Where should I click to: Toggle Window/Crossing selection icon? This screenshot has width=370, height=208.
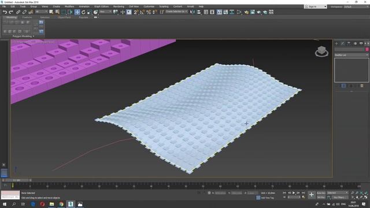tap(70, 12)
